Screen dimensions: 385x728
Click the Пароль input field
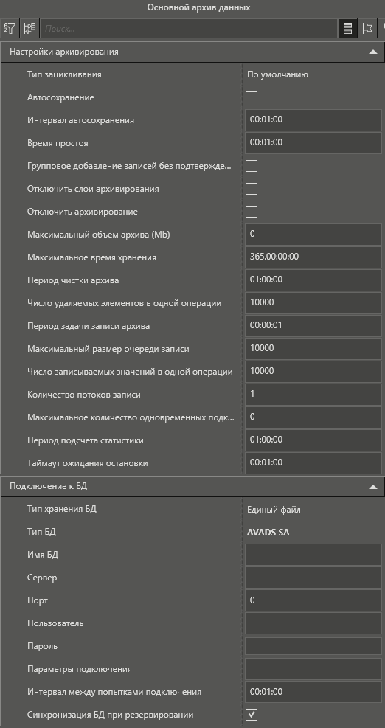tap(313, 646)
